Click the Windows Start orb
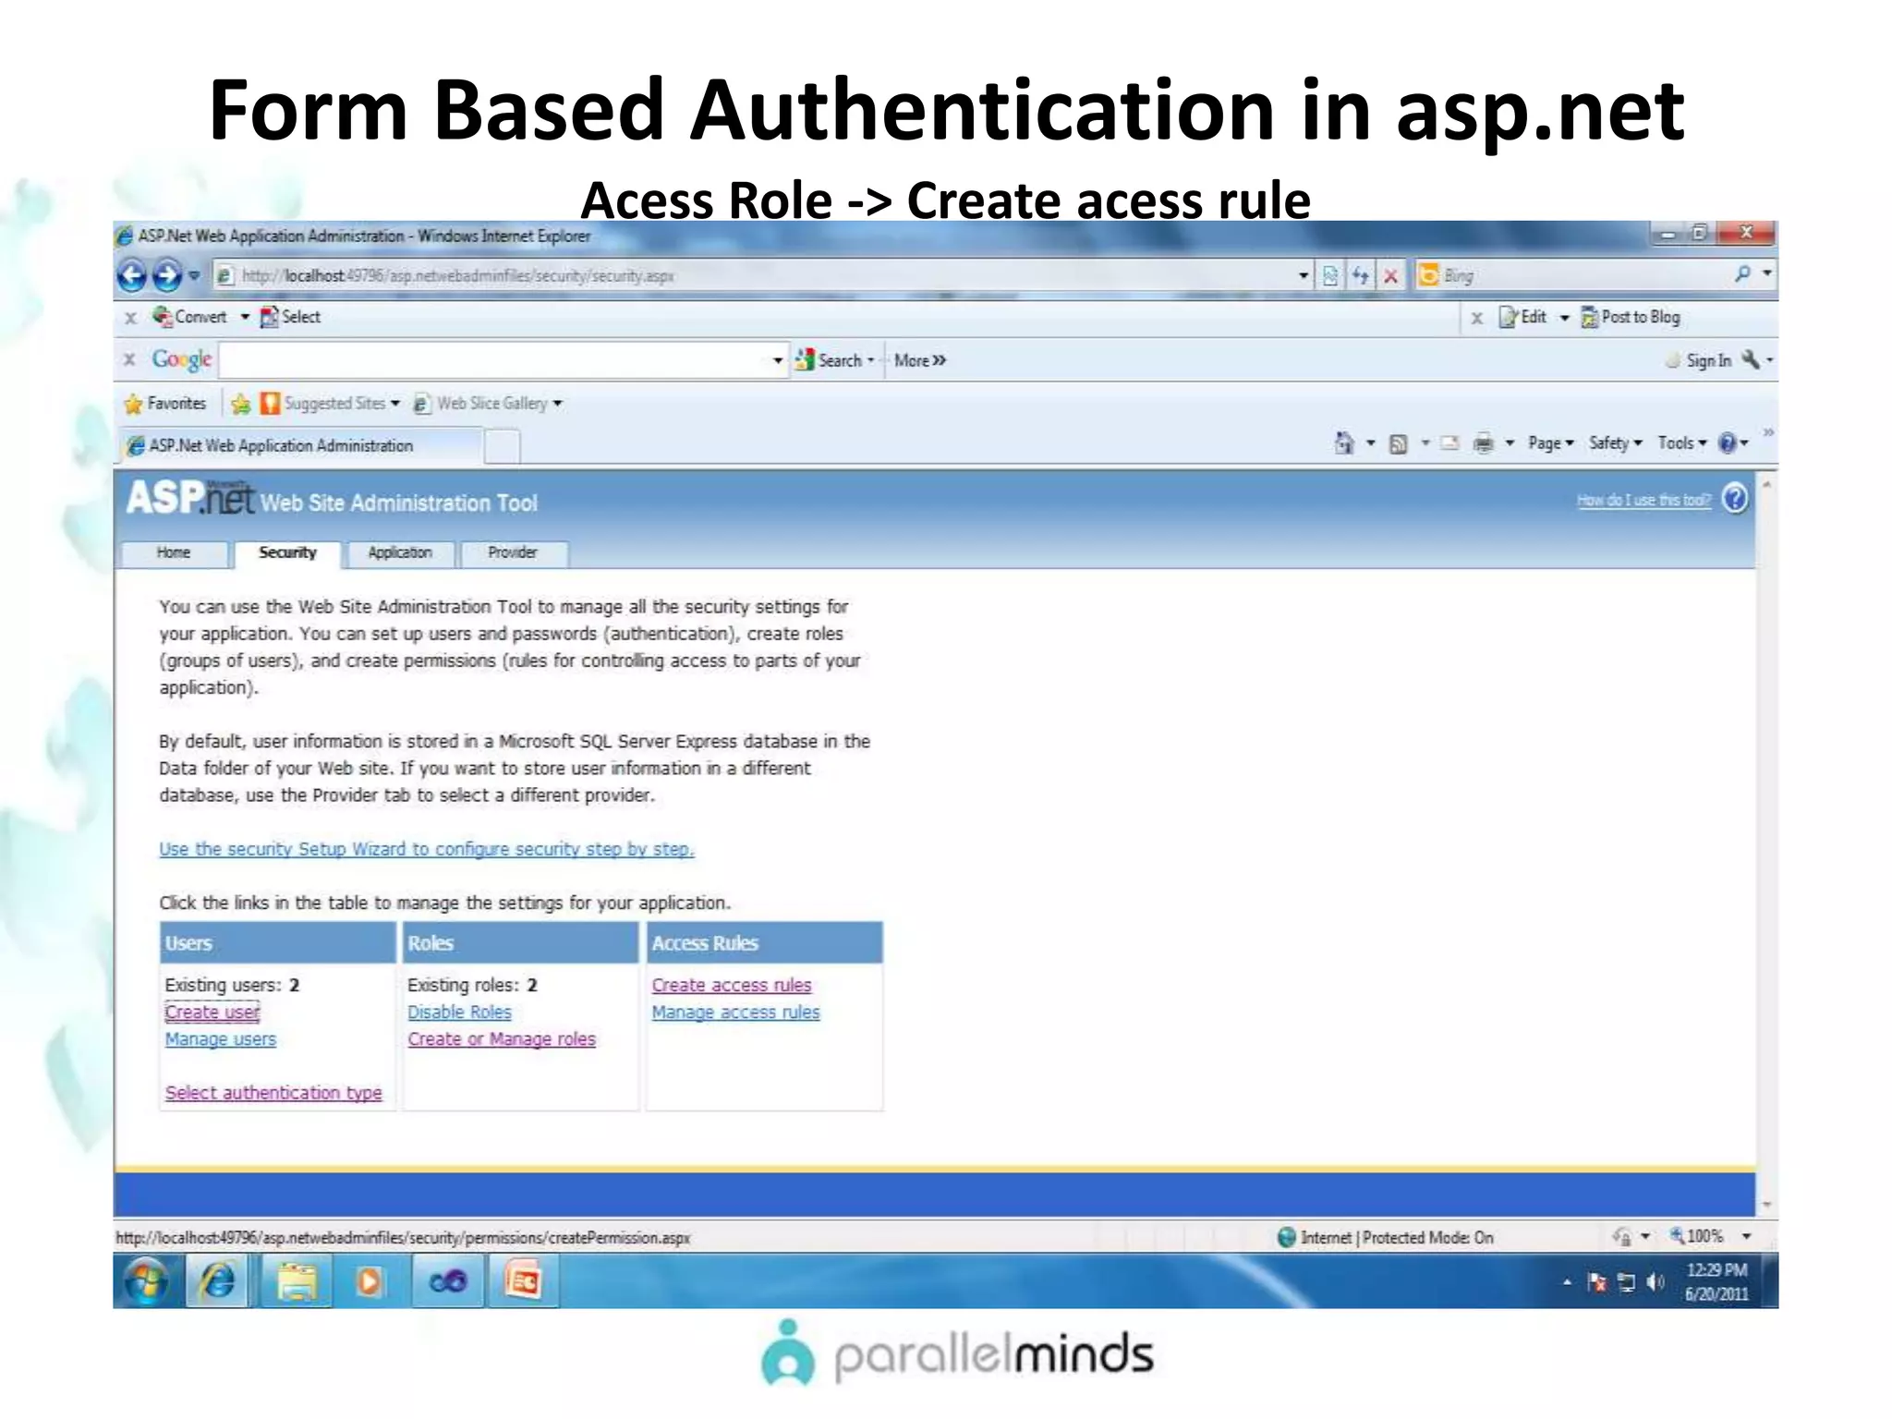1892x1419 pixels. click(x=146, y=1281)
